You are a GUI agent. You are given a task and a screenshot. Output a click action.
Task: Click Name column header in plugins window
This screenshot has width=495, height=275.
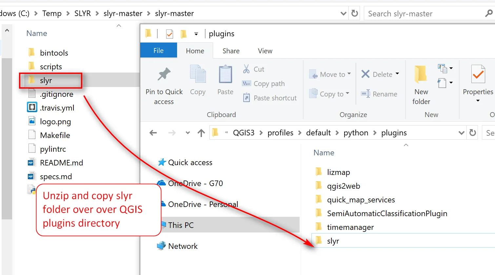pyautogui.click(x=324, y=153)
